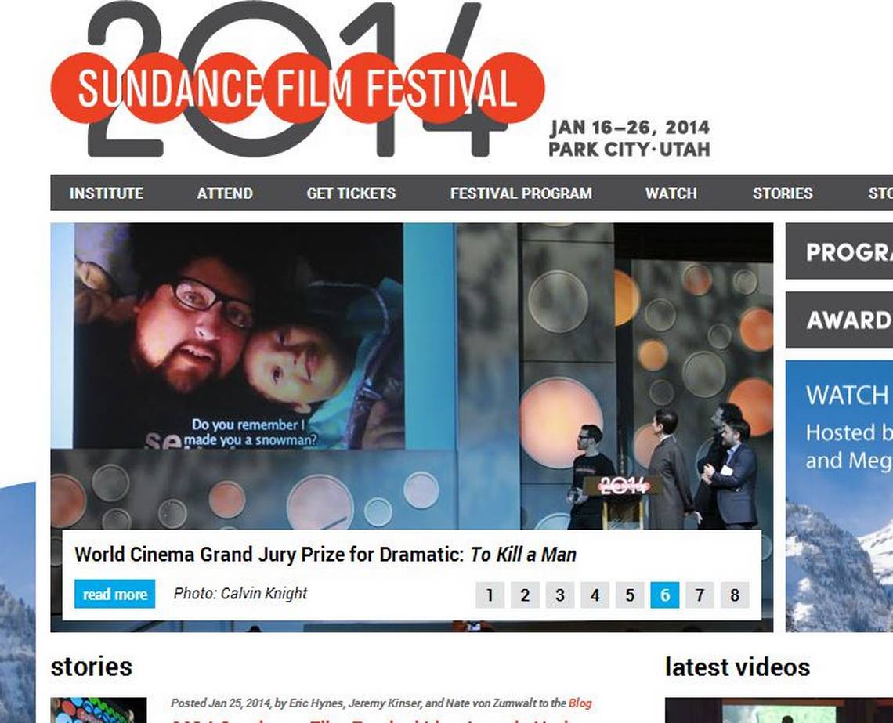This screenshot has height=723, width=893.
Task: Click the Program sidebar banner
Action: point(840,251)
